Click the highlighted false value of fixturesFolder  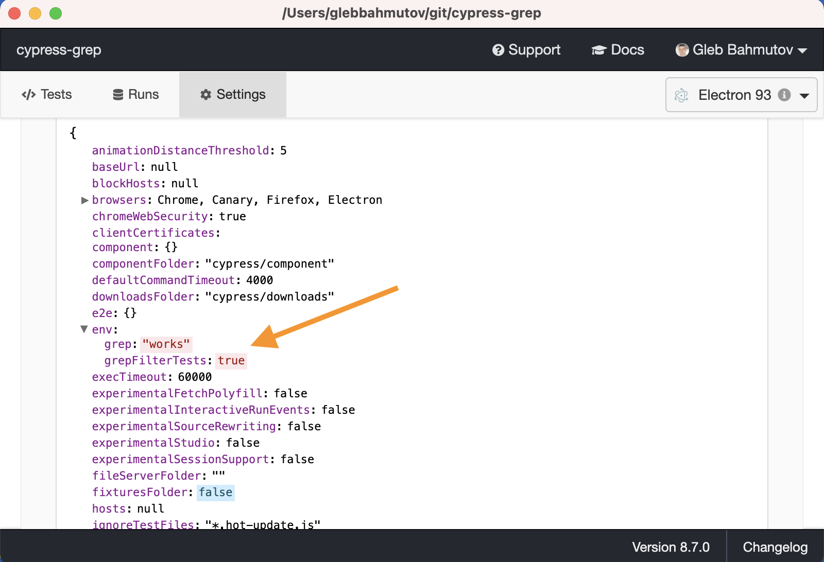pos(216,492)
